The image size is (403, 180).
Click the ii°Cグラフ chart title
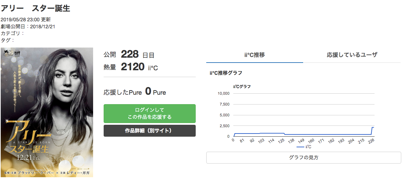242,86
